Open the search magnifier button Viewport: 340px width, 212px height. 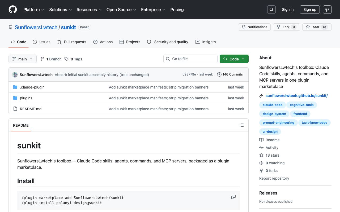pyautogui.click(x=271, y=10)
